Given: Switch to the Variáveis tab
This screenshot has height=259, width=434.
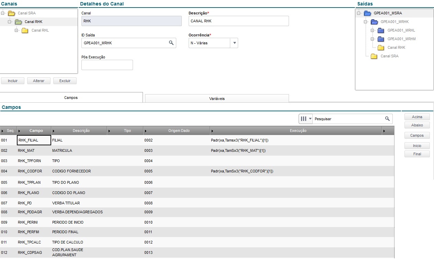Looking at the screenshot, I should tap(217, 99).
